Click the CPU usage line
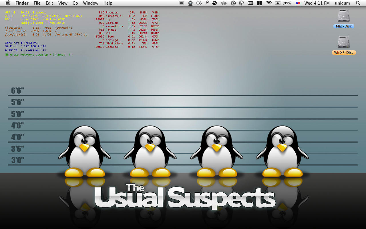 tap(43, 16)
